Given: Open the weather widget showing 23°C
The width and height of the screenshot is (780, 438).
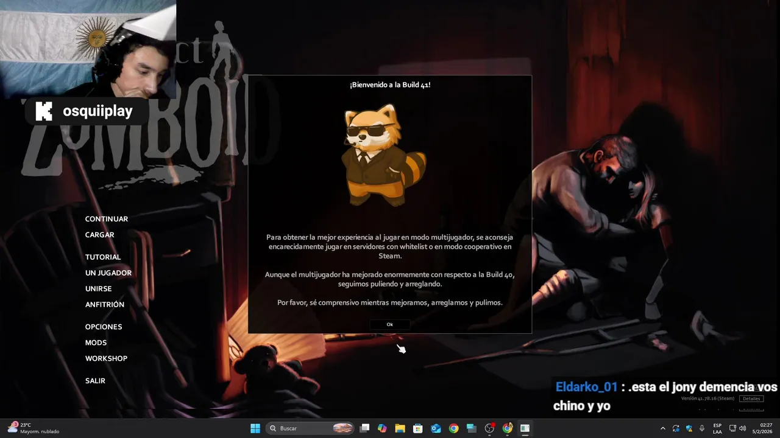Looking at the screenshot, I should (34, 428).
